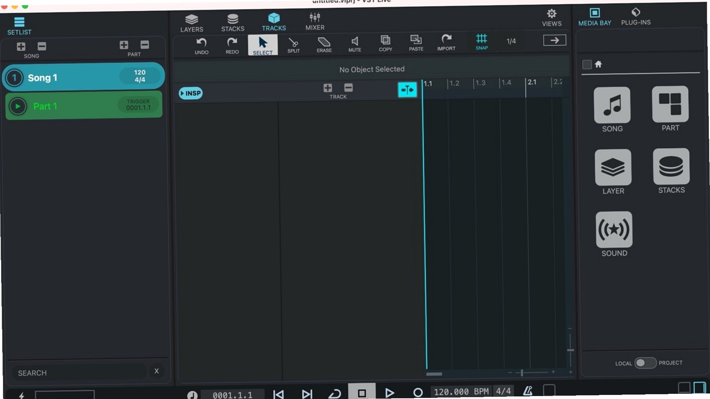Click timeline ruler marker 2.1
This screenshot has width=710, height=399.
pos(532,82)
